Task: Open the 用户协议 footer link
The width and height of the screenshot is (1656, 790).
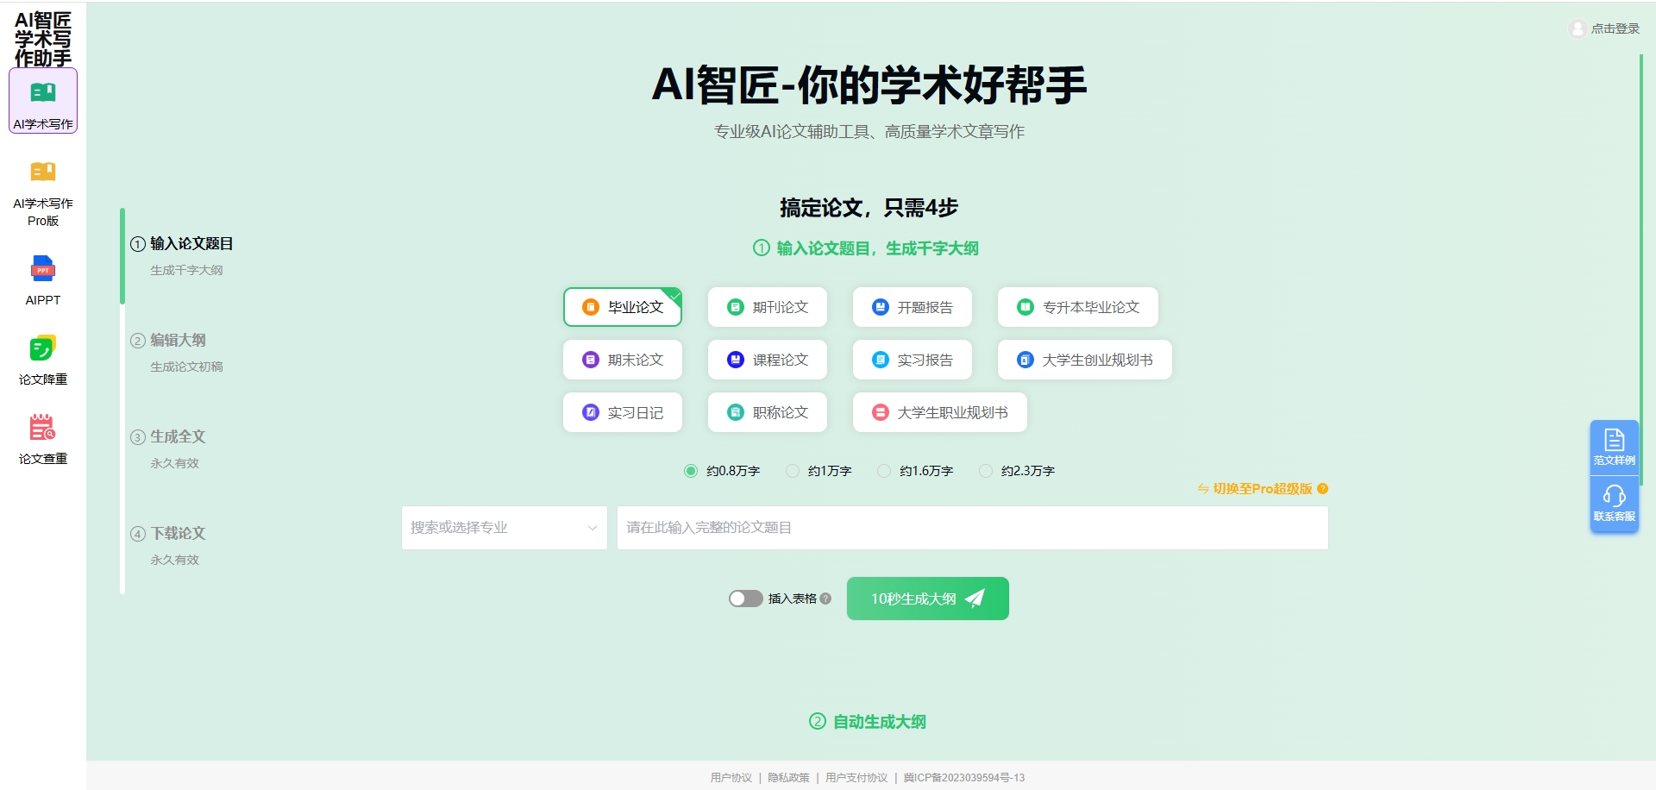Action: 731,778
